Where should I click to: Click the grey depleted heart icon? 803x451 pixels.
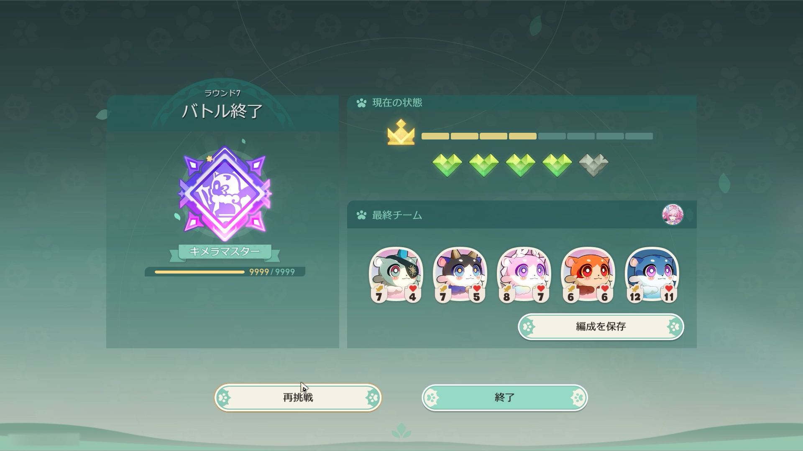pos(593,165)
